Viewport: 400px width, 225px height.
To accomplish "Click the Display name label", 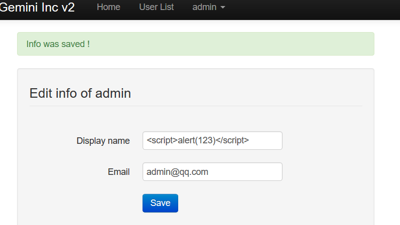I will [103, 141].
